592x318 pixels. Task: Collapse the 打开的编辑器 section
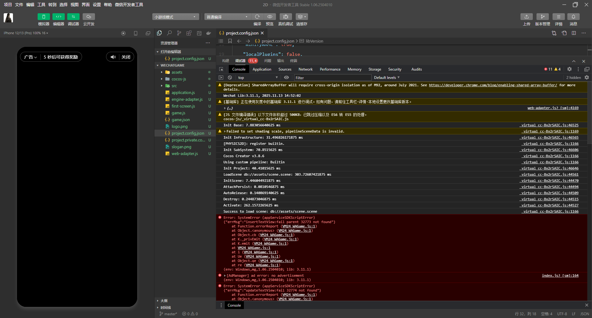158,52
